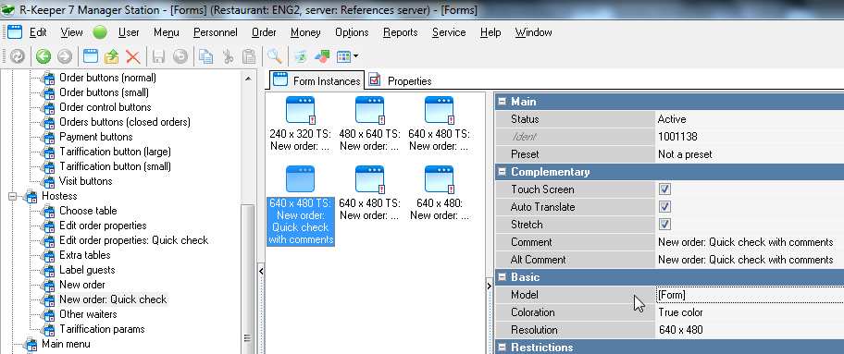844x354 pixels.
Task: Click the magnifying glass search icon
Action: coord(275,56)
